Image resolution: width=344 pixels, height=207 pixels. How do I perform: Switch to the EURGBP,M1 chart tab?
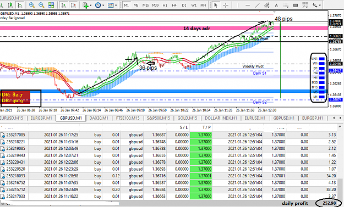41,118
